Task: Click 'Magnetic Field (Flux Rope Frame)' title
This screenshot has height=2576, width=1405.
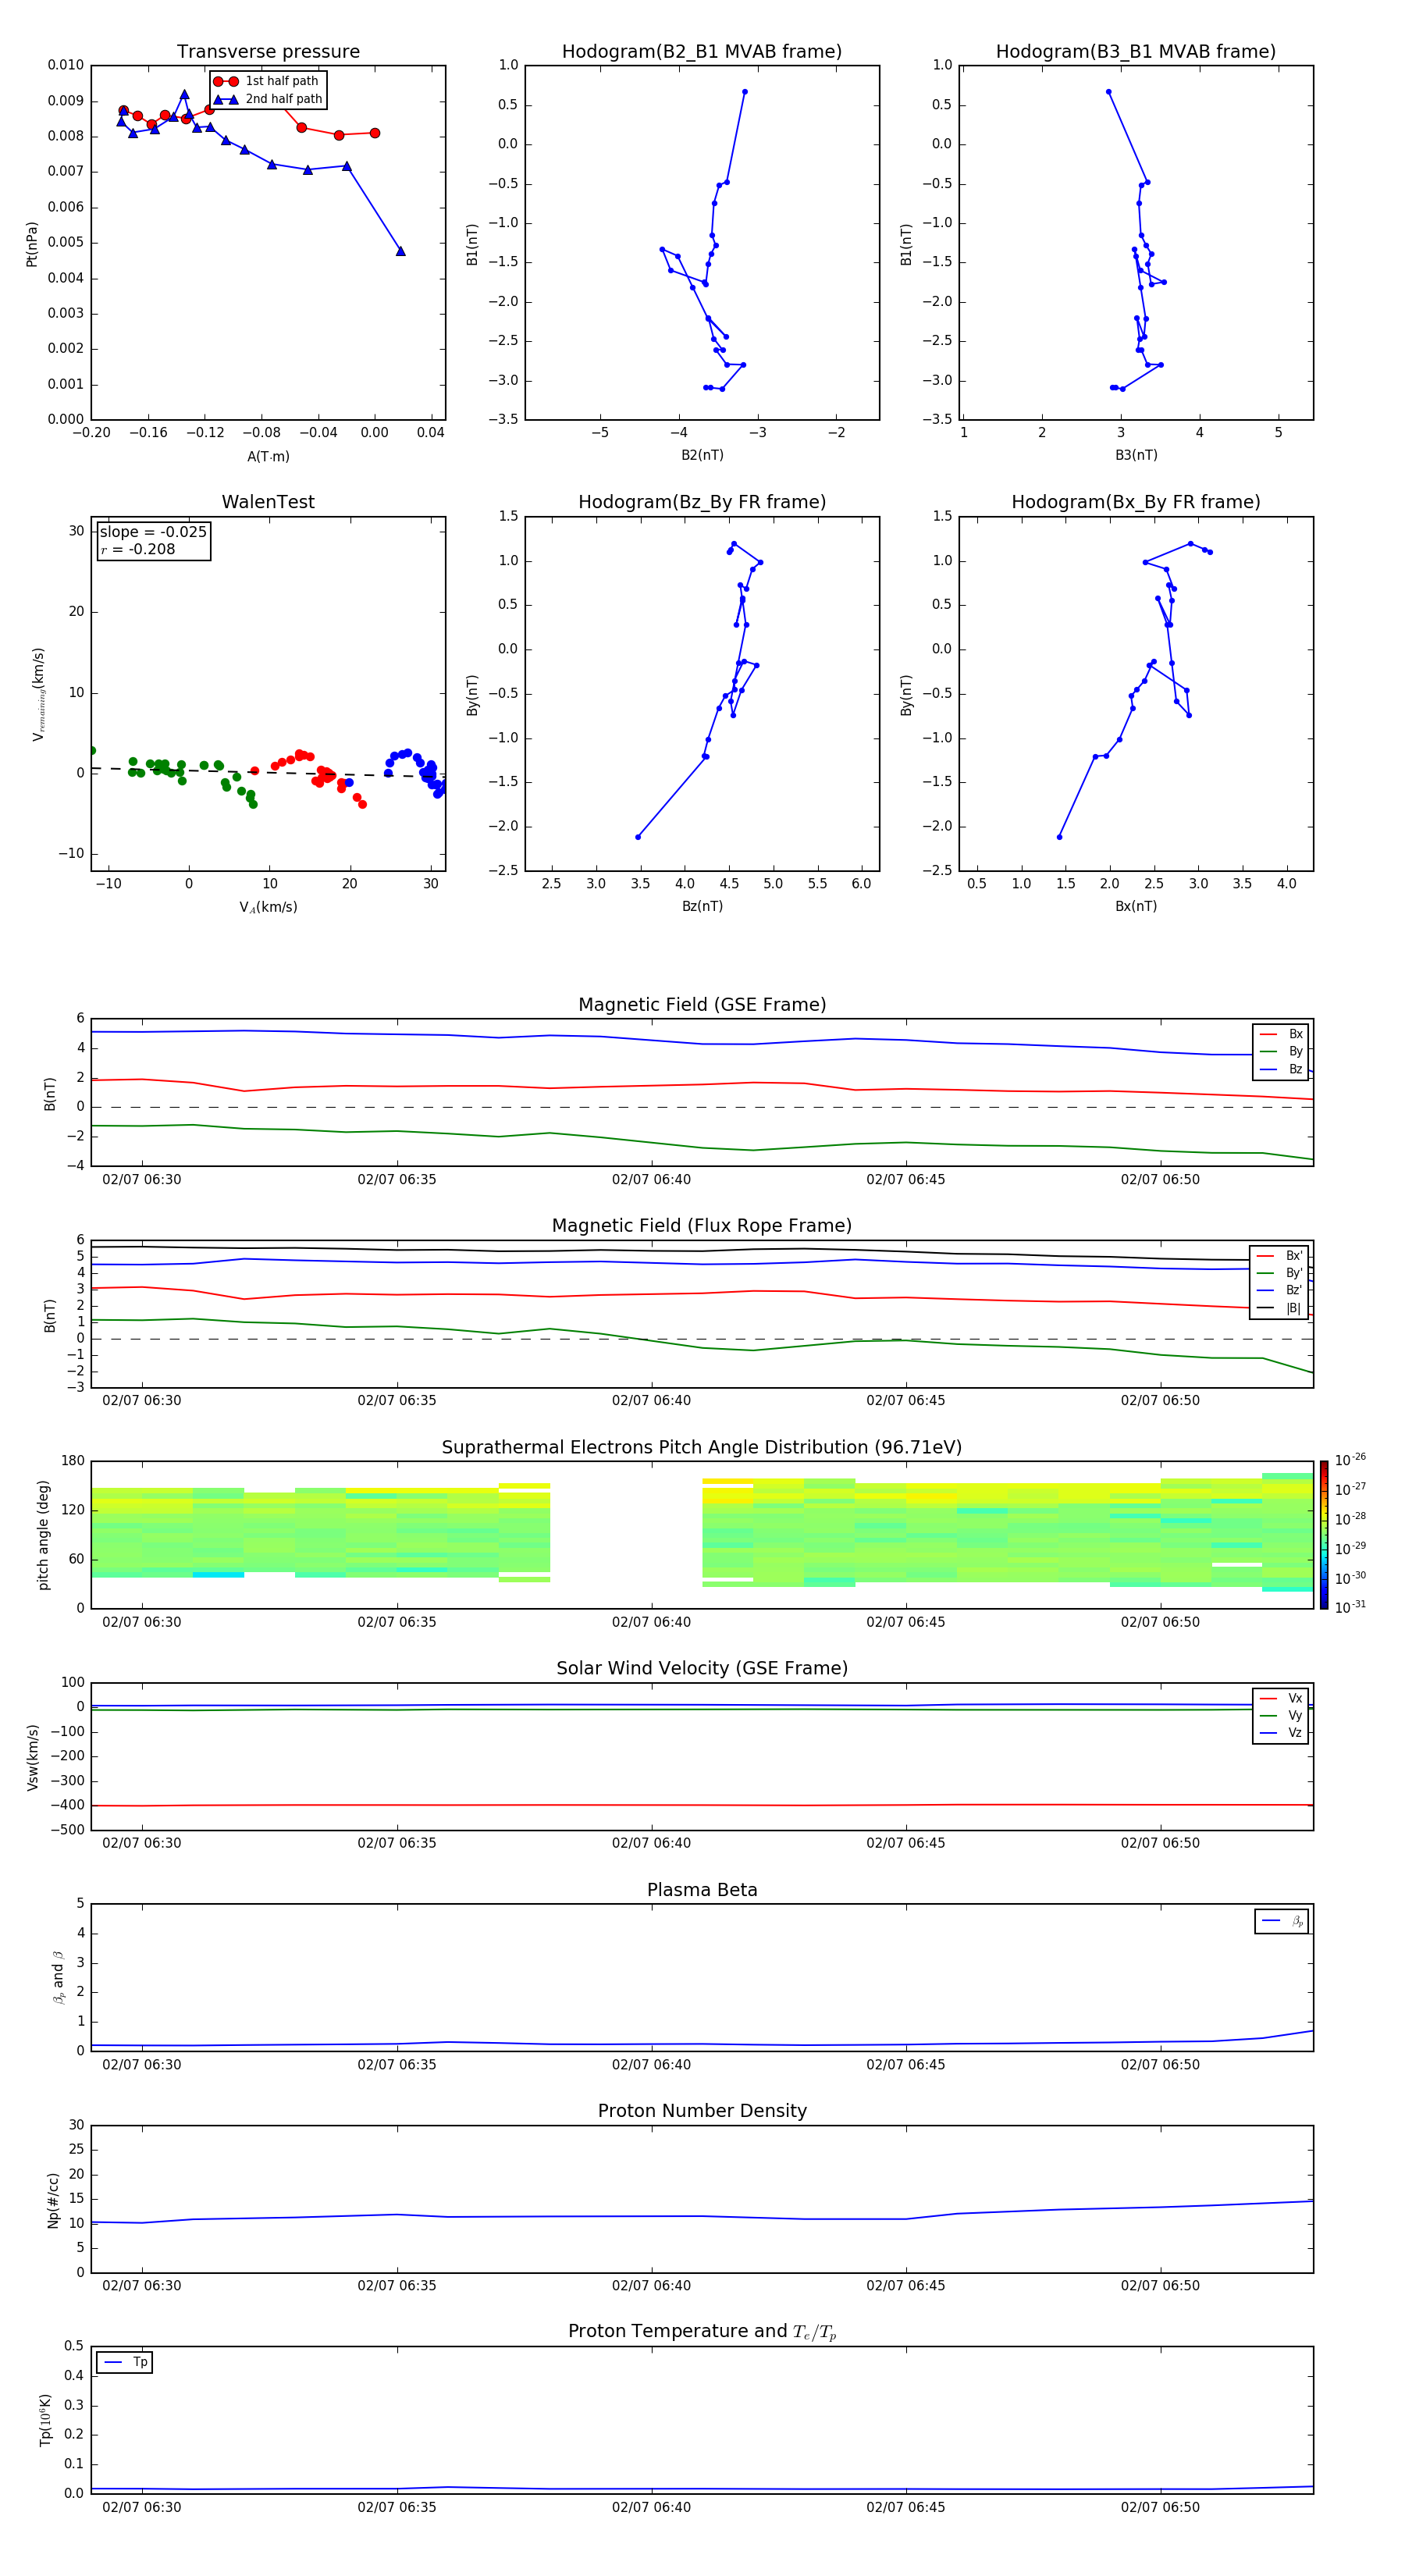Action: click(x=702, y=1226)
